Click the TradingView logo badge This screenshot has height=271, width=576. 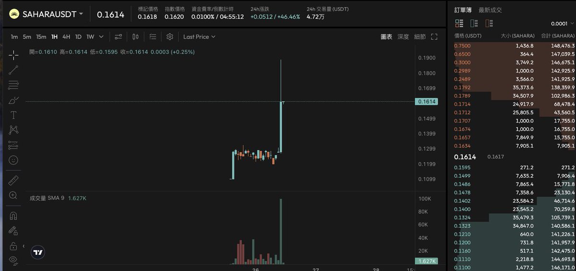(x=38, y=252)
